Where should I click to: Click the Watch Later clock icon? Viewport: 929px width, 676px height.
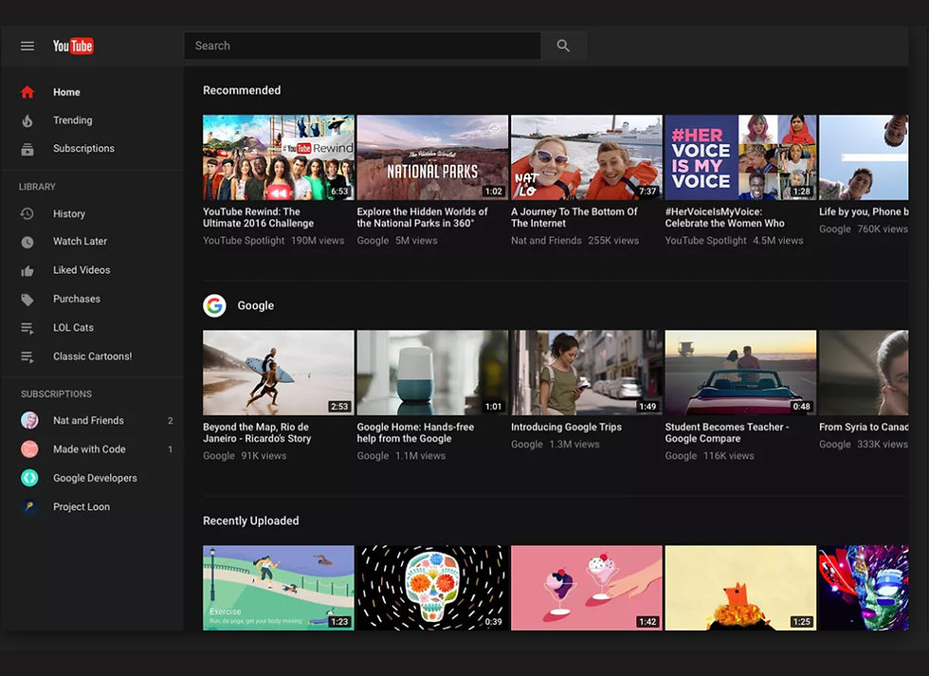[x=27, y=242]
